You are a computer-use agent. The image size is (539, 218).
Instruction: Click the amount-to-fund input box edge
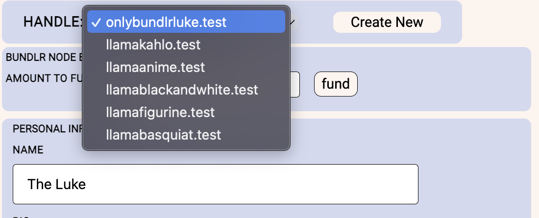296,84
